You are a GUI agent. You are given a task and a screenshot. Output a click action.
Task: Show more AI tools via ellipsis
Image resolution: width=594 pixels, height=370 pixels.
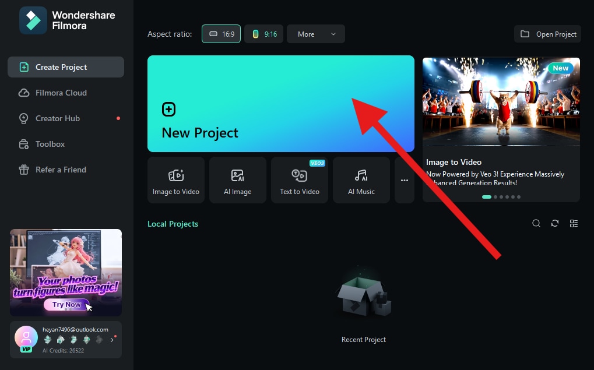[405, 180]
